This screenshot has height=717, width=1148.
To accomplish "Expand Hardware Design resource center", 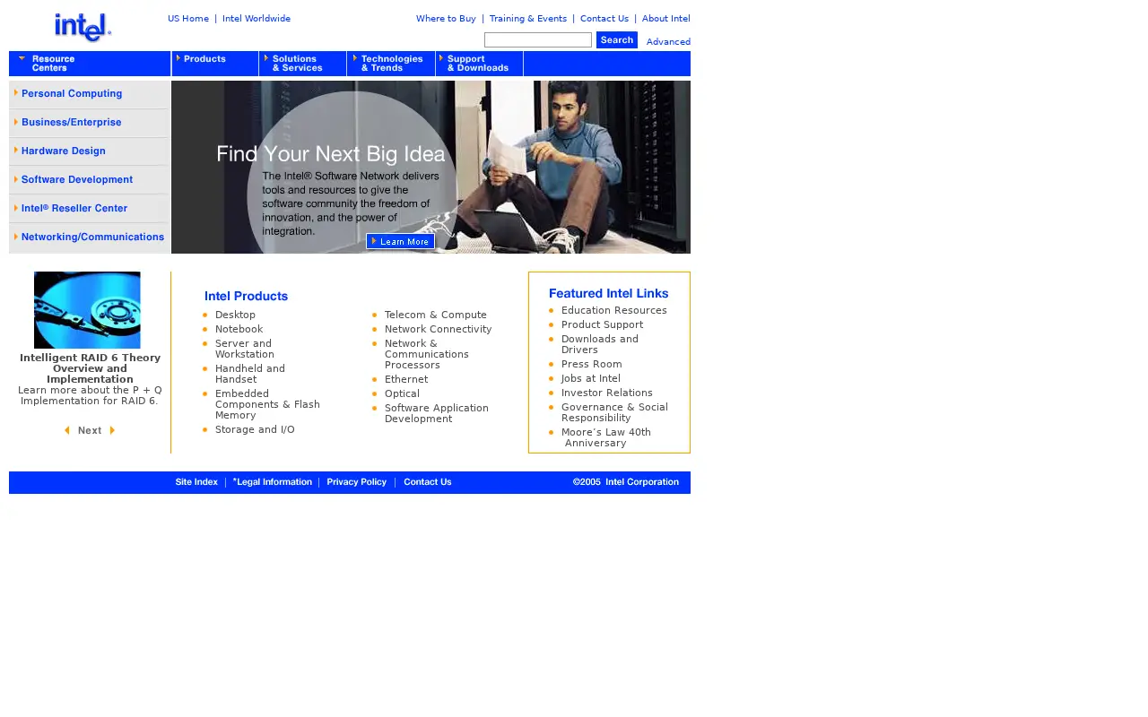I will 89,151.
